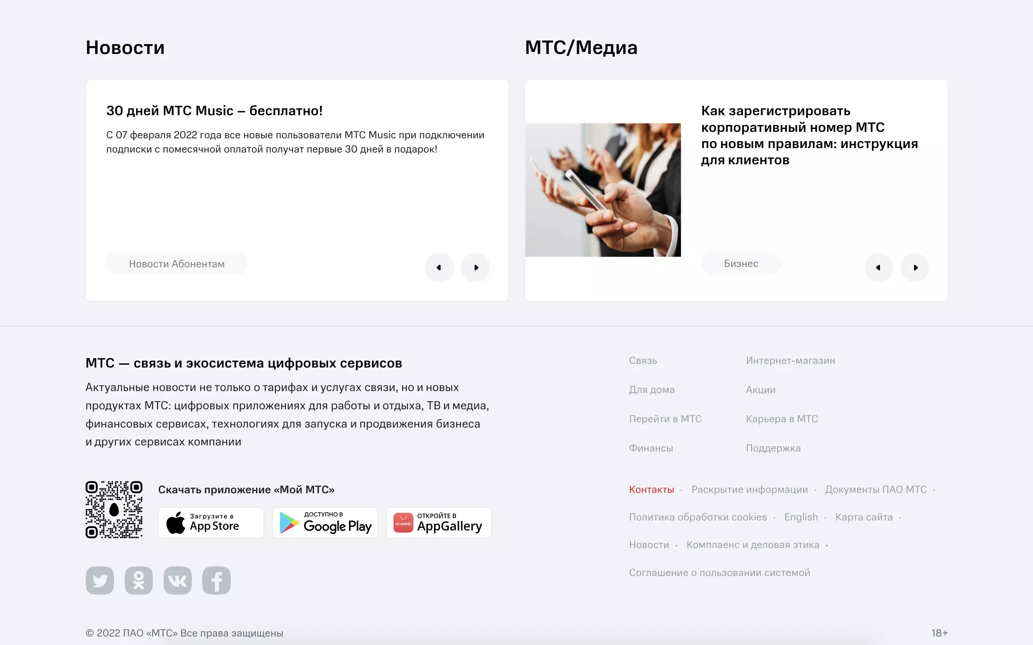Click left arrow on Новости carousel
Image resolution: width=1033 pixels, height=645 pixels.
tap(439, 266)
